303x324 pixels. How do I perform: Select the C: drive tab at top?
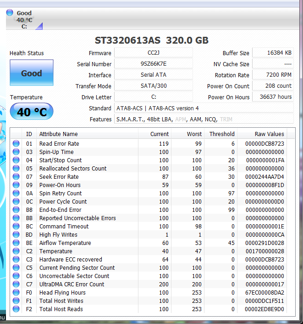click(x=24, y=19)
